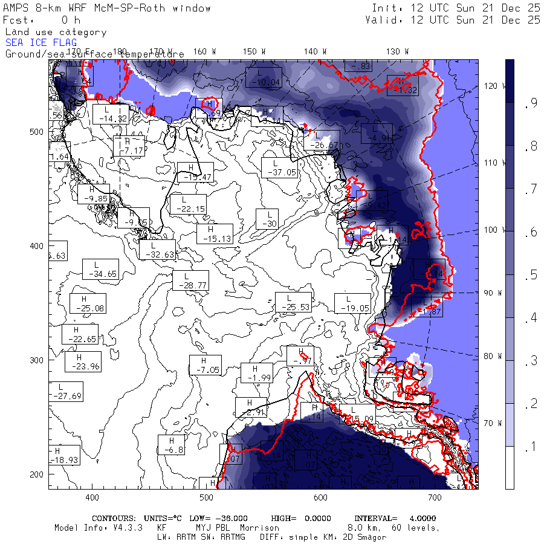Click the 'H -7.17' temperature maximum box
The image size is (544, 544).
pos(129,146)
